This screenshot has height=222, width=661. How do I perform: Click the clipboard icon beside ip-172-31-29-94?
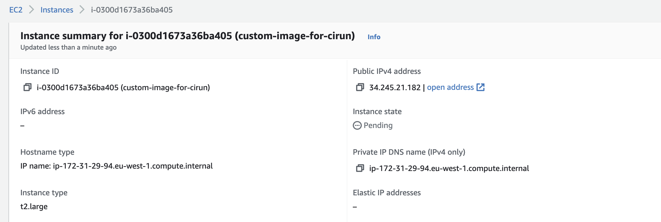point(360,168)
